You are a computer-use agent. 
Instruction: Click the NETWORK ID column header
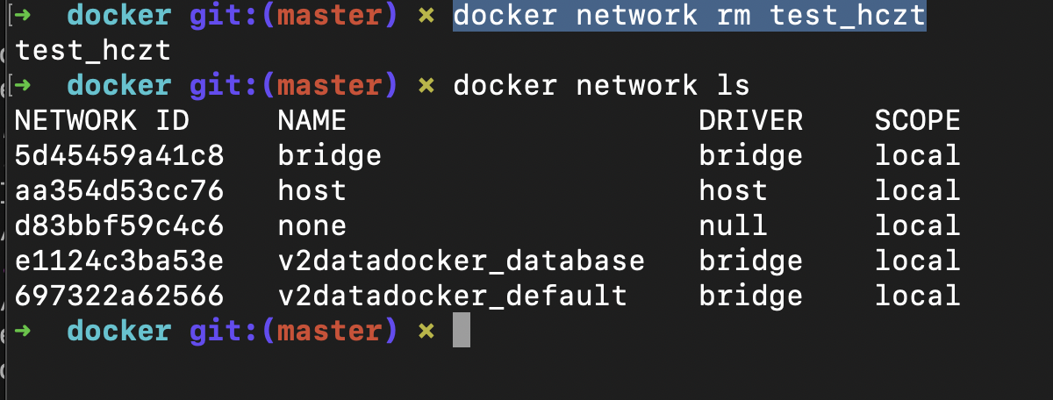tap(102, 120)
